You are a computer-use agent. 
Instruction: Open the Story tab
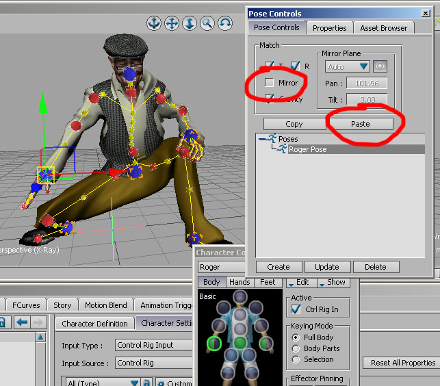(62, 305)
